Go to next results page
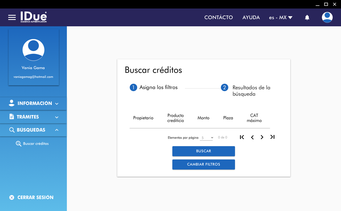Screen dimensions: 341x211 (262, 137)
